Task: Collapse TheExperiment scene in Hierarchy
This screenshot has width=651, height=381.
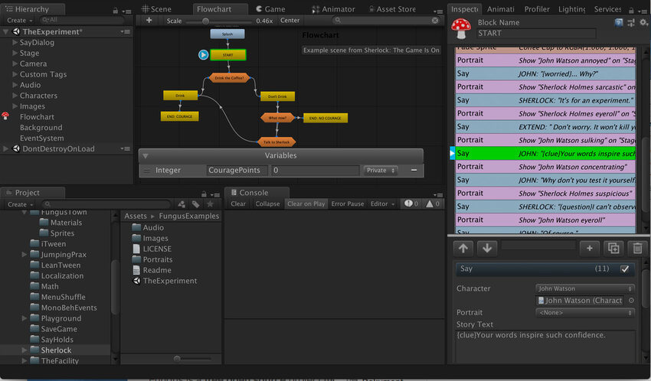Action: 6,31
